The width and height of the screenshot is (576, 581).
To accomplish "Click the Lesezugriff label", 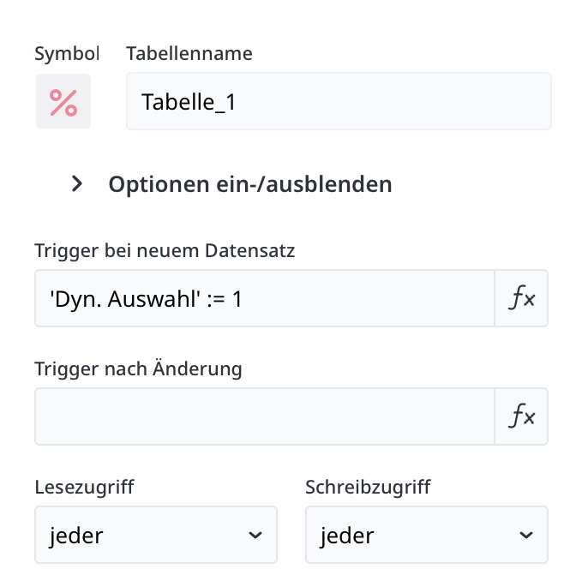I will click(84, 487).
